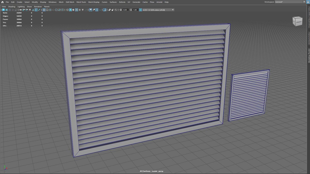Viewport: 310px width, 174px height.
Task: Click the Lock Camera icon
Action: (x=24, y=10)
